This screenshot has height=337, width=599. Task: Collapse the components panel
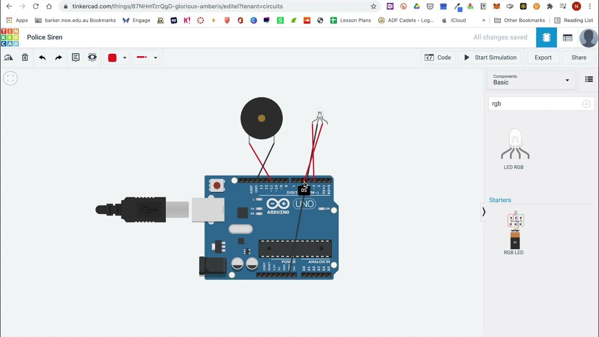tap(484, 212)
